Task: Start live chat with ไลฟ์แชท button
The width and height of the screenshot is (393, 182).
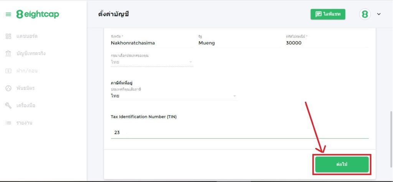Action: (328, 14)
